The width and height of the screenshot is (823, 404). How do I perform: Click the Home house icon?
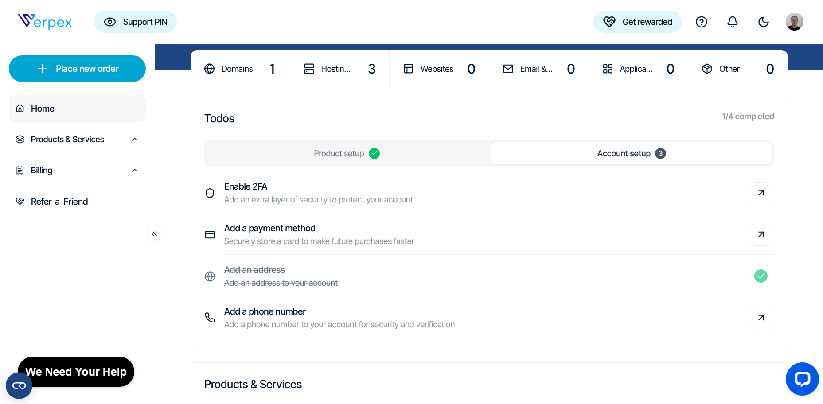click(20, 109)
